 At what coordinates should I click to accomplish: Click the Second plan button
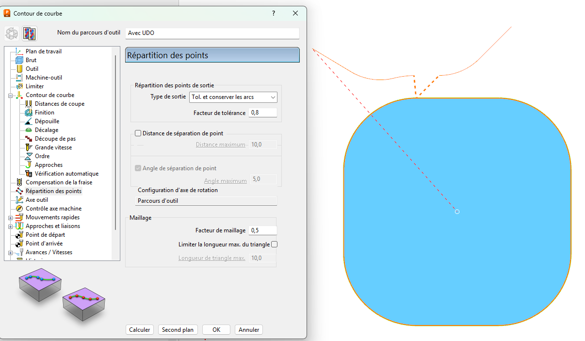178,330
